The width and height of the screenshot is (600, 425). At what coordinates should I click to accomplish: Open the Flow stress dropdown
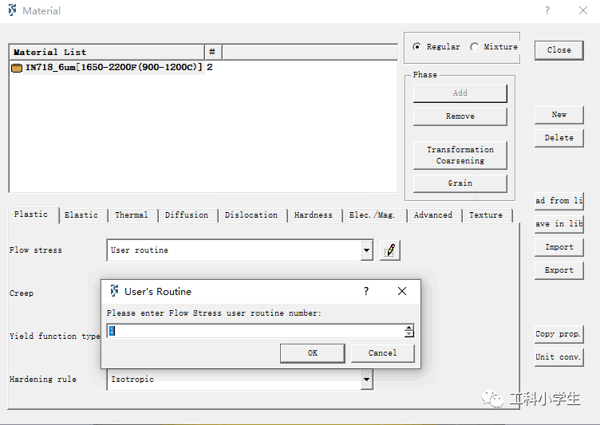366,250
